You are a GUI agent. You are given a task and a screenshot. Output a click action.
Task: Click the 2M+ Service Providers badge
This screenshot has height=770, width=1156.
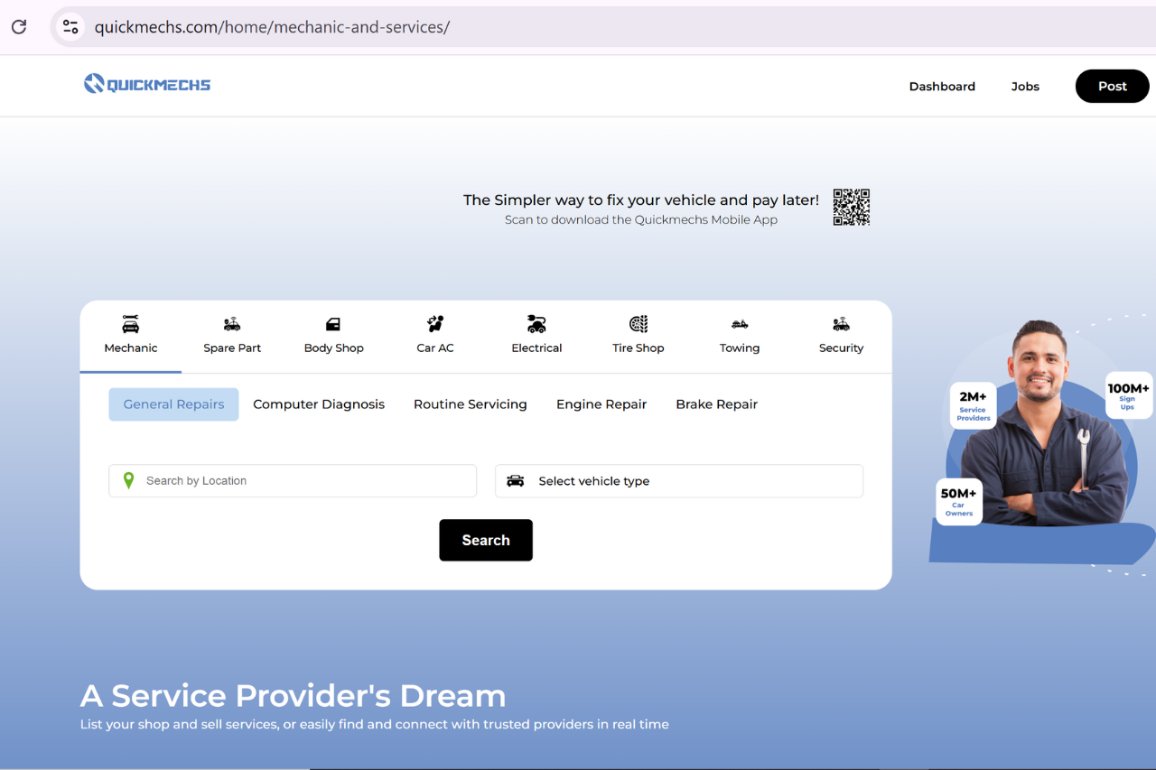[x=973, y=405]
